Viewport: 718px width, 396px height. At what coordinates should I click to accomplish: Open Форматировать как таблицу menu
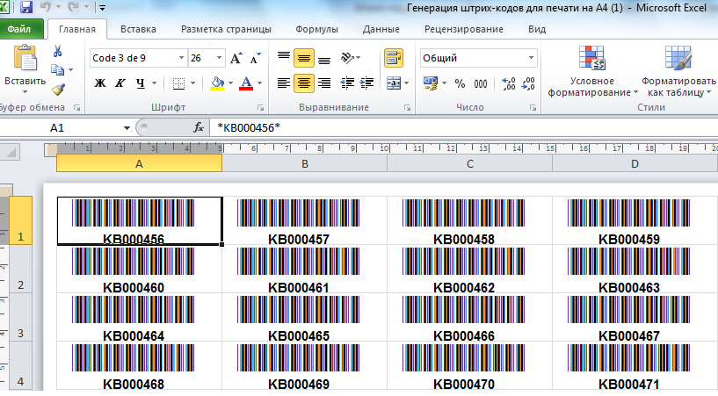(678, 71)
